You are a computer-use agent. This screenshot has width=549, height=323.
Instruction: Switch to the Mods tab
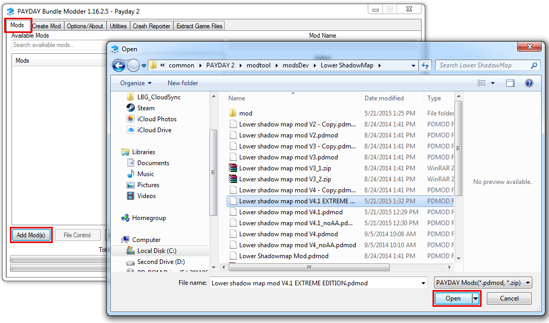(x=17, y=25)
